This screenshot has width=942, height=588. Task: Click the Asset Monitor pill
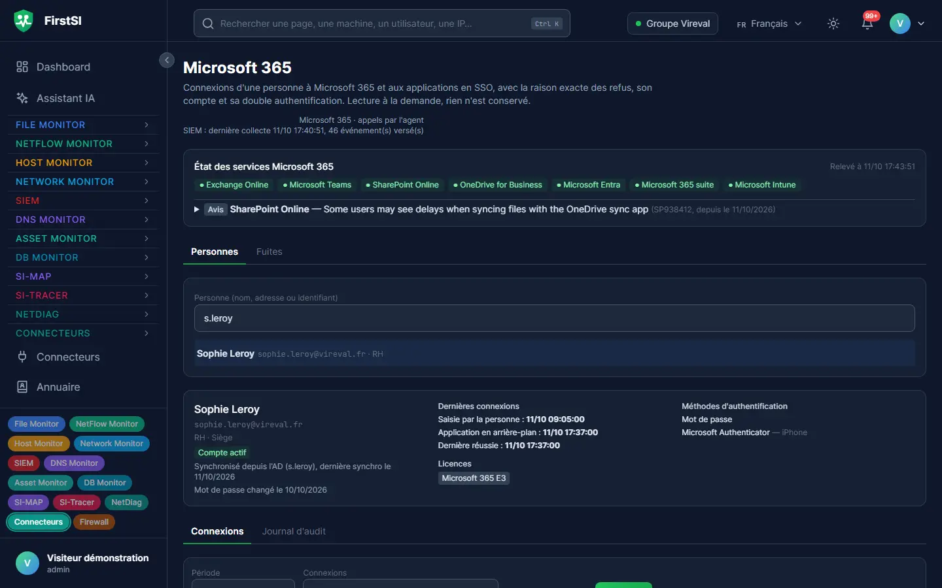click(41, 483)
